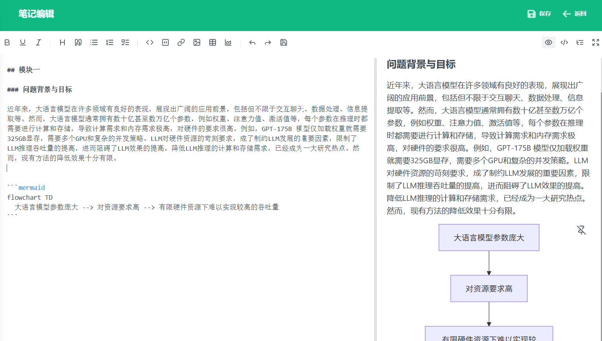Toggle bold formatting in toolbar
Screen dimensions: 602x341
(7, 42)
